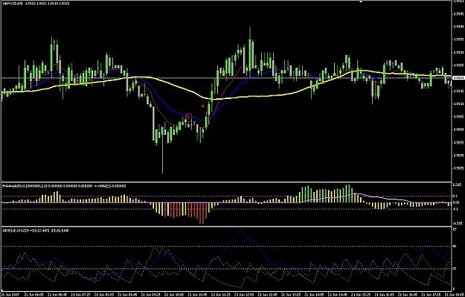The image size is (465, 297).
Task: Click the highest peak of the blue ADX line
Action: click(241, 229)
